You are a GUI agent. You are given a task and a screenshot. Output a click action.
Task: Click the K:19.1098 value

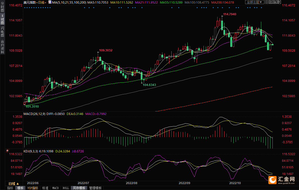(46, 151)
